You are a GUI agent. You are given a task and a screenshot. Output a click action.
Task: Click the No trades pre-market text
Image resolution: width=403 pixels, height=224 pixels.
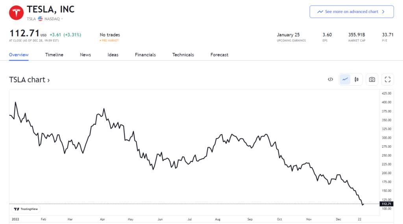(110, 35)
